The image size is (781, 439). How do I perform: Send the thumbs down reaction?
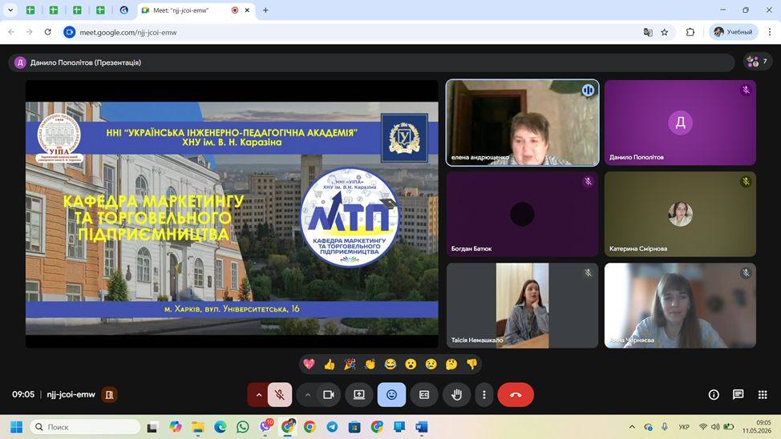coord(471,364)
